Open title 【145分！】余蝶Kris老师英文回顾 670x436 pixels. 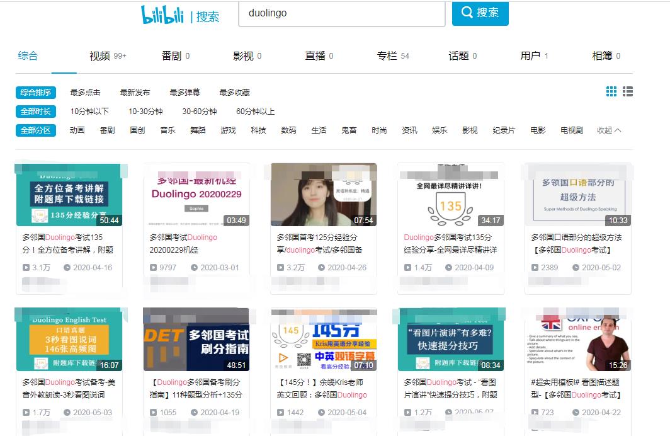[x=322, y=389]
